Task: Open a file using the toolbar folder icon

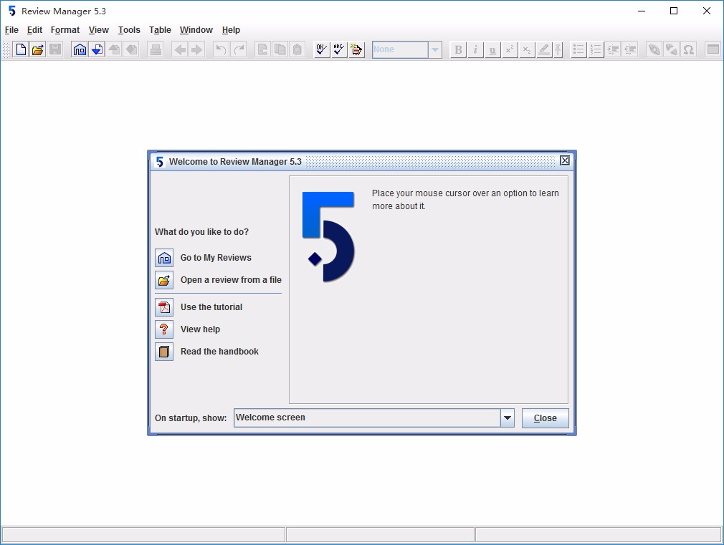Action: 37,49
